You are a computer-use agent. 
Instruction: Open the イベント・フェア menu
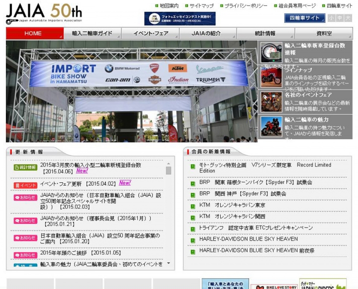tap(151, 33)
